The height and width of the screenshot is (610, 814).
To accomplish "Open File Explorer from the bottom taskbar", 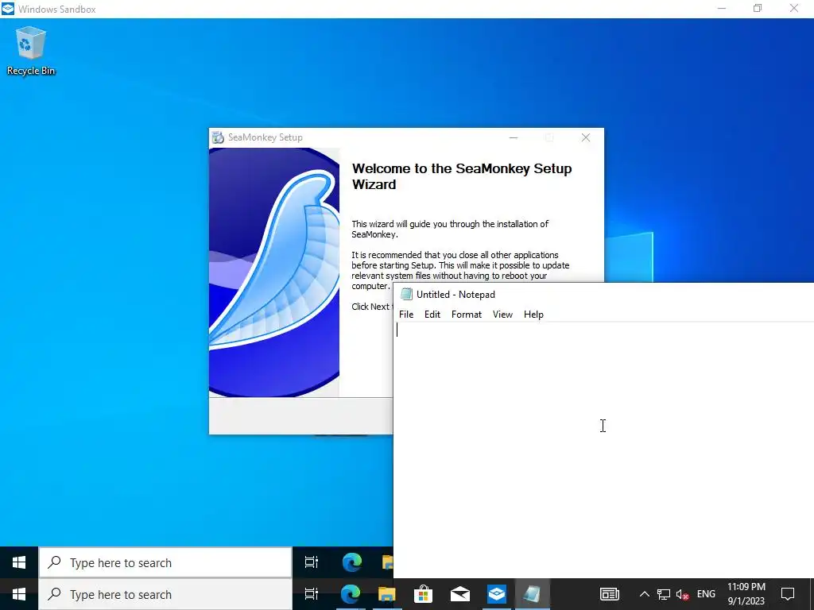I will [x=387, y=594].
